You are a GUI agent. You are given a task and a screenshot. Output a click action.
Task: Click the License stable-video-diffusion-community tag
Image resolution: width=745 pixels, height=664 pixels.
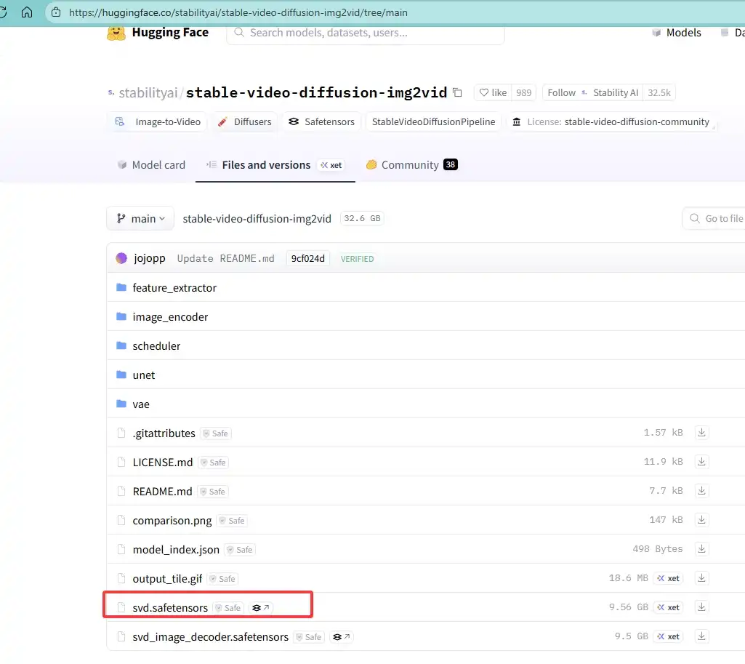611,121
